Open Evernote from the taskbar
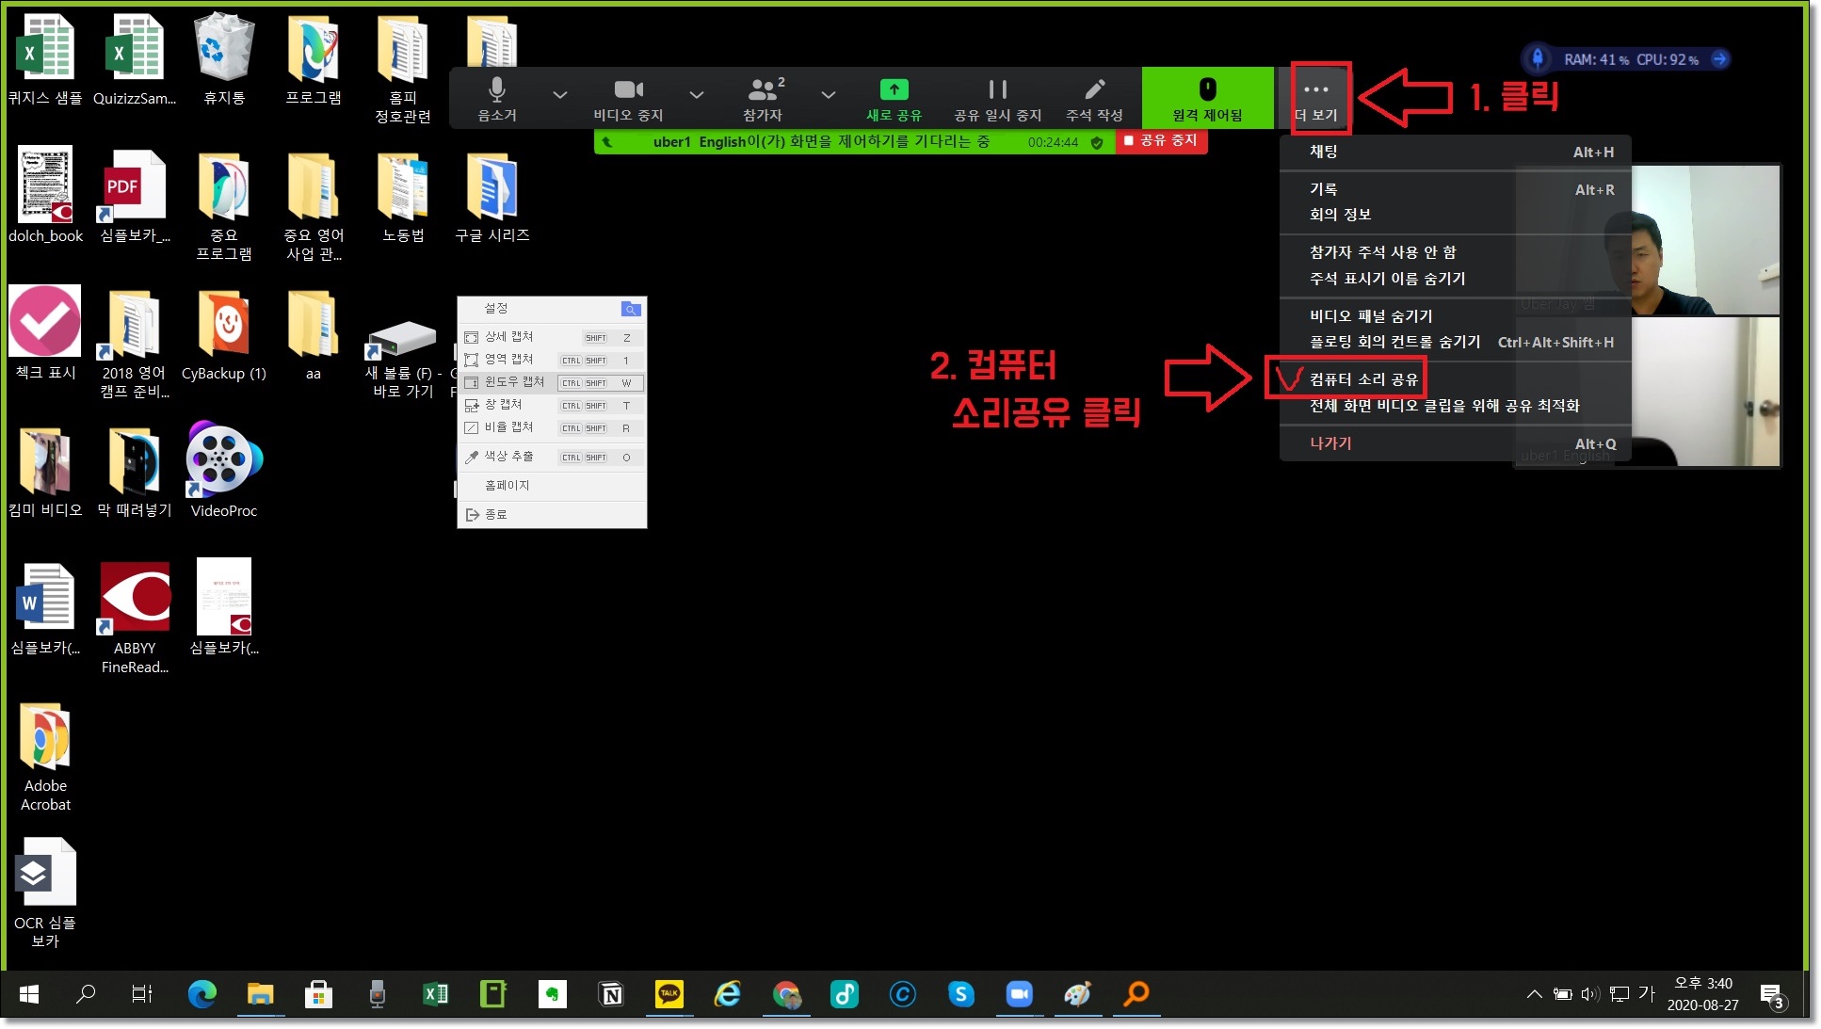This screenshot has width=1821, height=1029. click(x=553, y=994)
